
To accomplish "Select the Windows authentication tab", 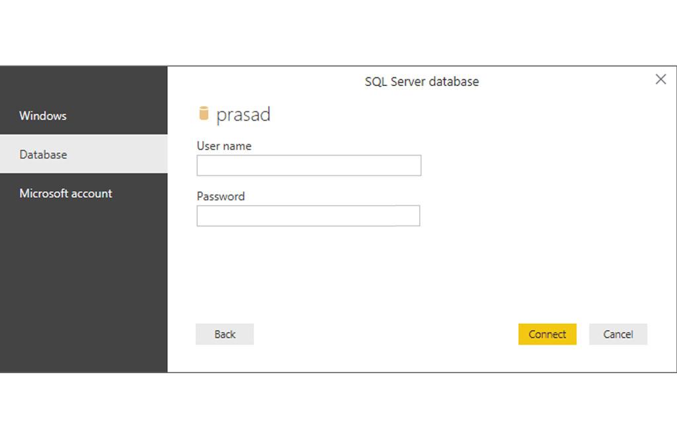I will point(83,116).
